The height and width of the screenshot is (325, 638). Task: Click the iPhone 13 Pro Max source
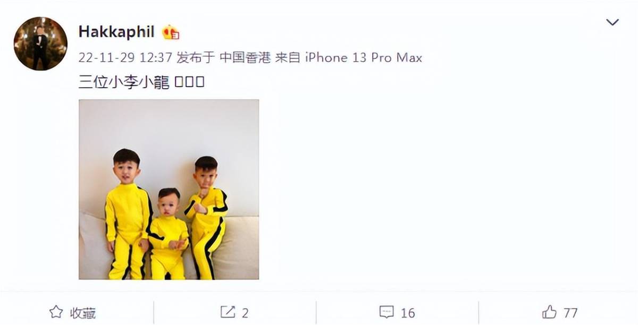(364, 57)
